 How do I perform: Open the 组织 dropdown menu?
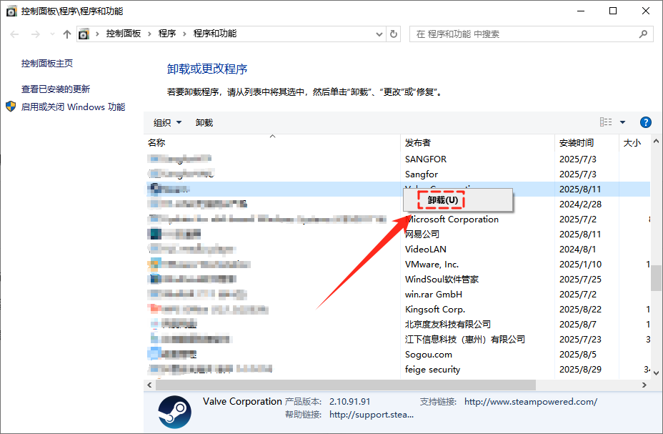167,123
